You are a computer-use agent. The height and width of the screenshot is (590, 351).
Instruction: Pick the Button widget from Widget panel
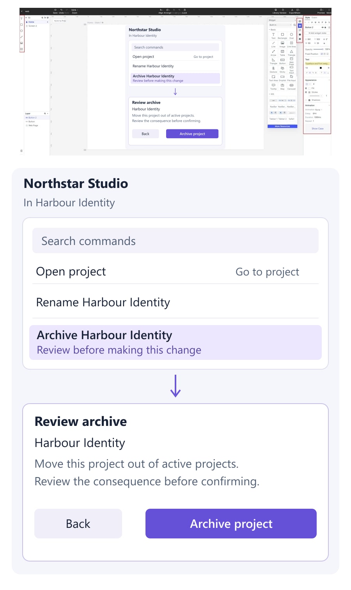[x=282, y=61]
